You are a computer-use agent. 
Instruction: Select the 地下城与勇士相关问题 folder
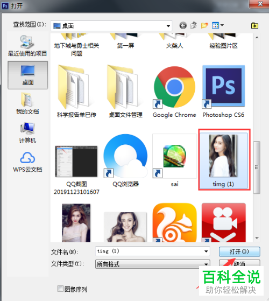[76, 45]
